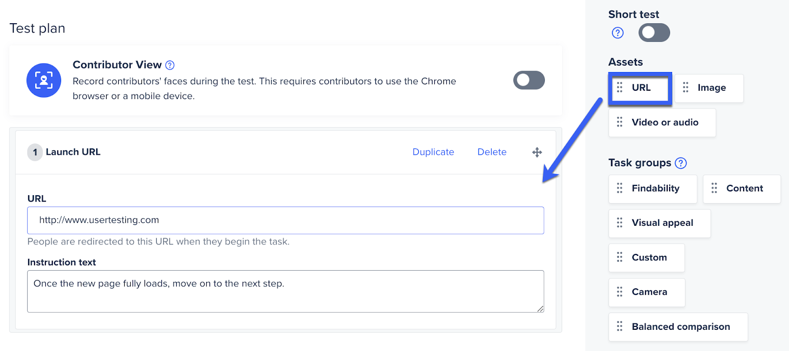Click the drag handle on Image asset
The image size is (789, 351).
[x=685, y=88]
